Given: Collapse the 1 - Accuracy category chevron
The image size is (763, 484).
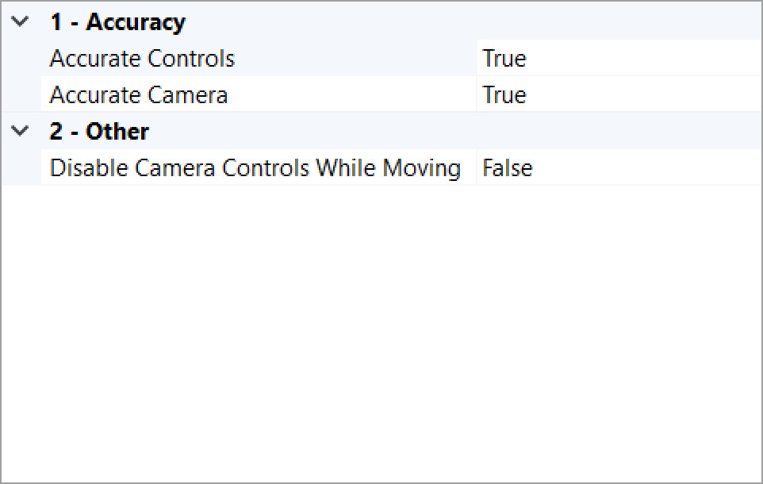Looking at the screenshot, I should [21, 22].
